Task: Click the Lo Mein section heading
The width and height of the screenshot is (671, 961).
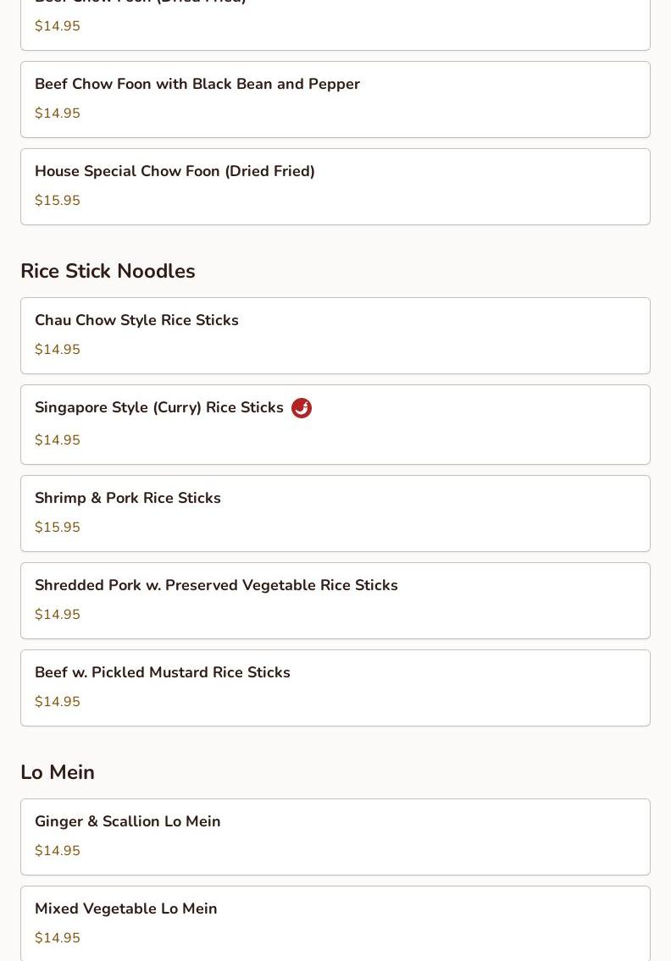Action: tap(58, 772)
